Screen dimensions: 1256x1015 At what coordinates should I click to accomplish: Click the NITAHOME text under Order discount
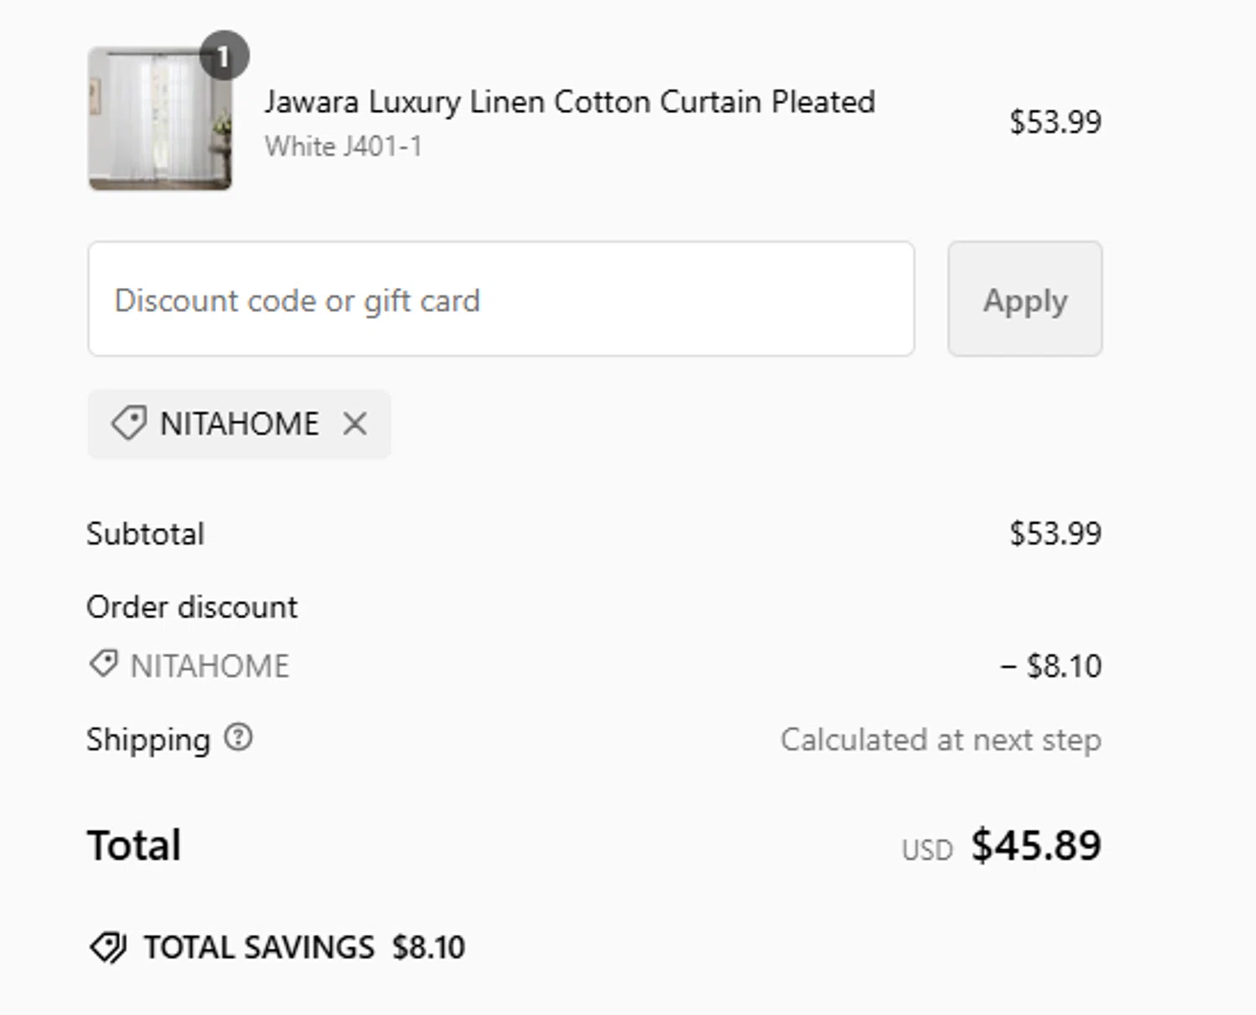[209, 666]
